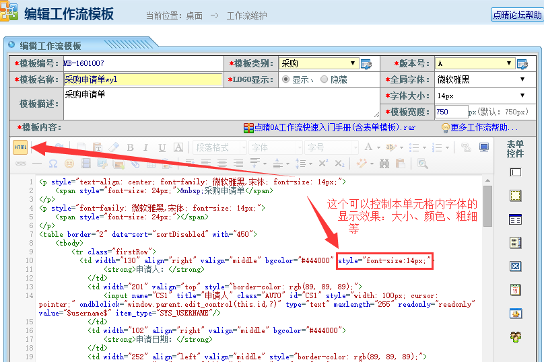The image size is (544, 362).
Task: Open the template category settings icon
Action: click(366, 64)
